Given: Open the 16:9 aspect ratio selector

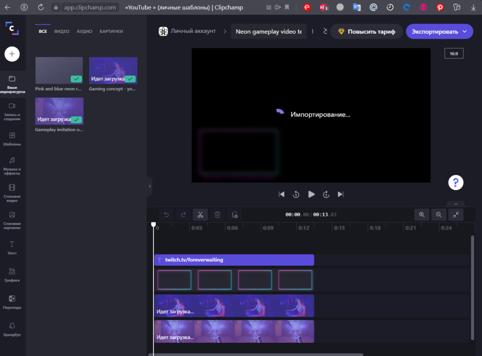Looking at the screenshot, I should click(x=454, y=54).
